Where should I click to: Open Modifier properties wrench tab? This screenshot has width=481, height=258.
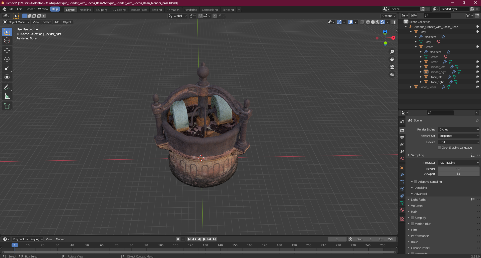(402, 175)
